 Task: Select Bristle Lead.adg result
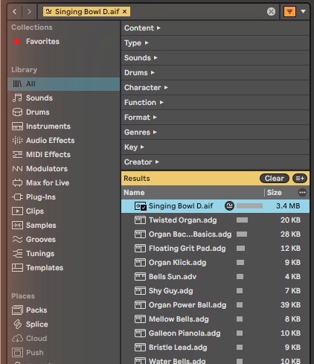[215, 348]
